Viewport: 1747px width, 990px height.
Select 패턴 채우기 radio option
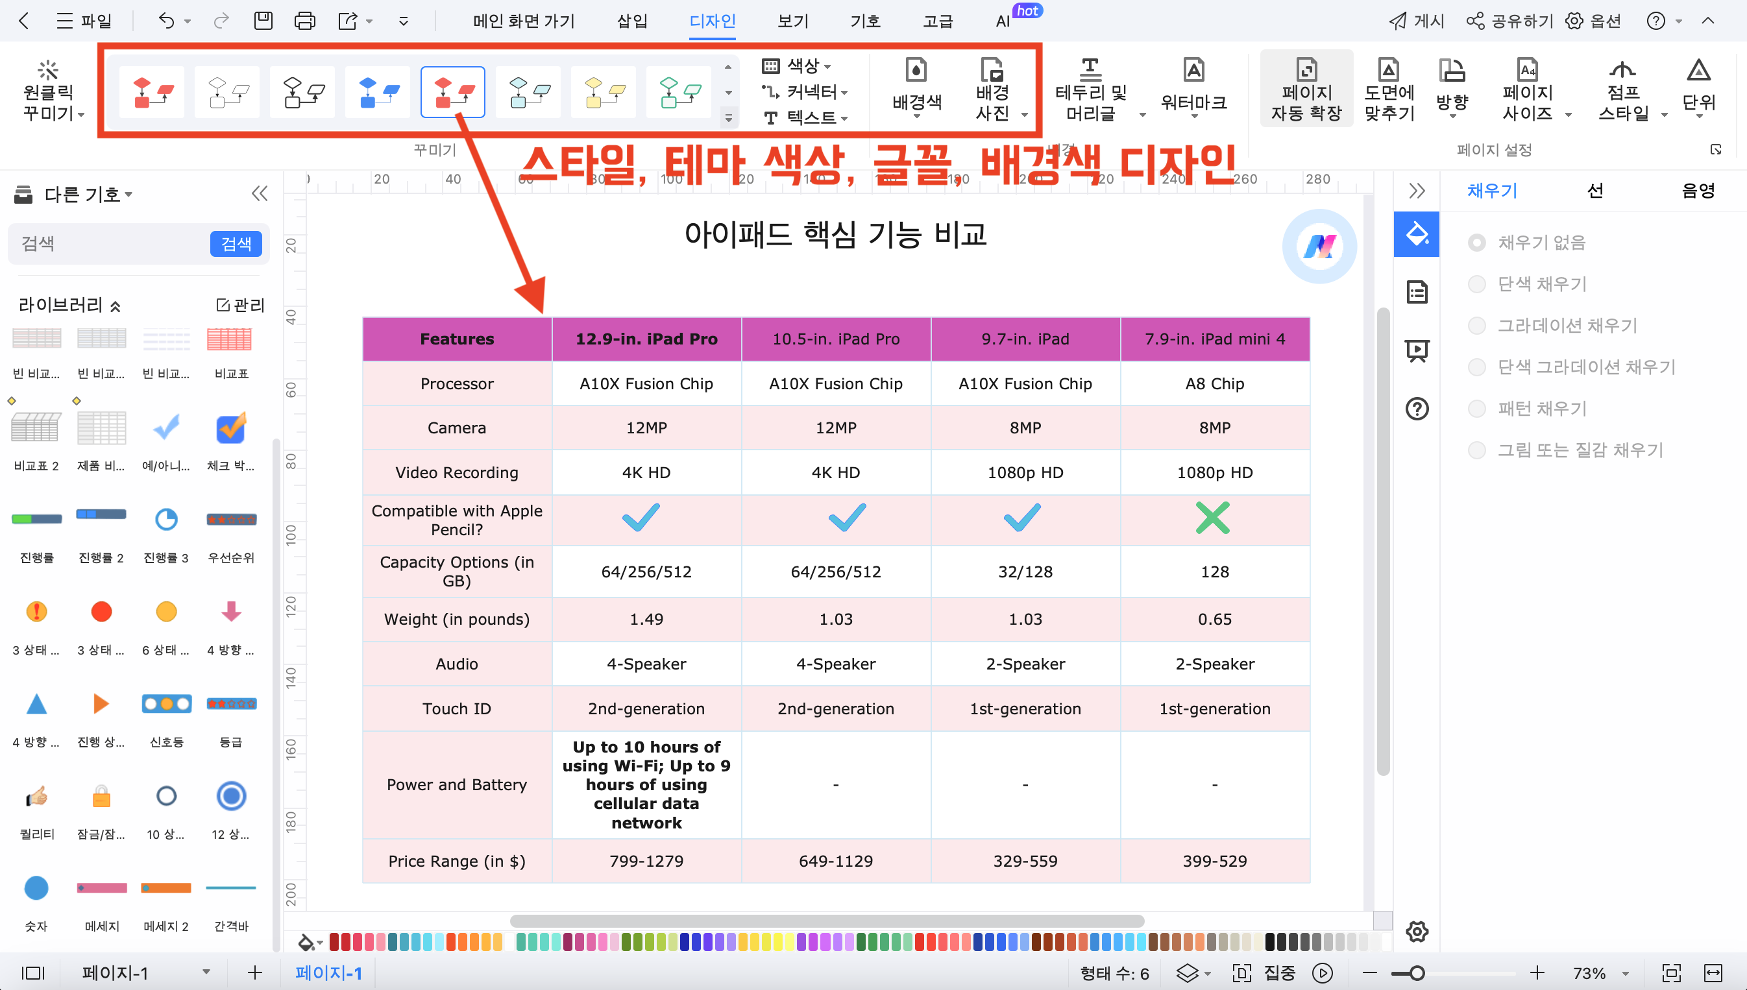(x=1476, y=409)
